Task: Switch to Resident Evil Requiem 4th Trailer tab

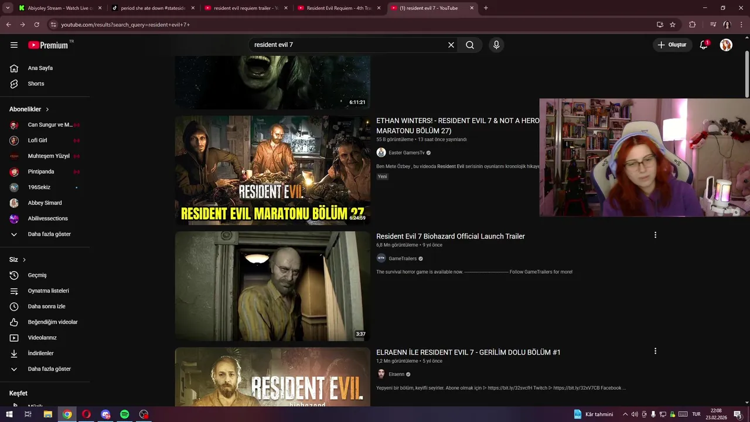Action: 338,8
